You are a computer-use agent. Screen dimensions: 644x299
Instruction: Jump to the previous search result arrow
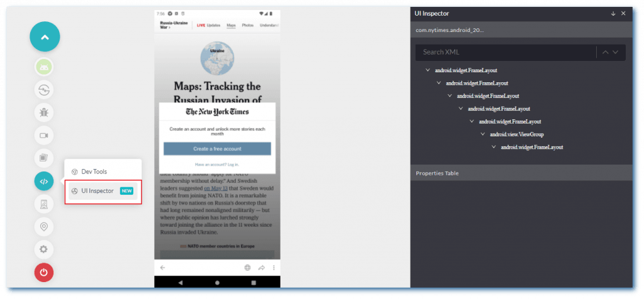click(606, 52)
